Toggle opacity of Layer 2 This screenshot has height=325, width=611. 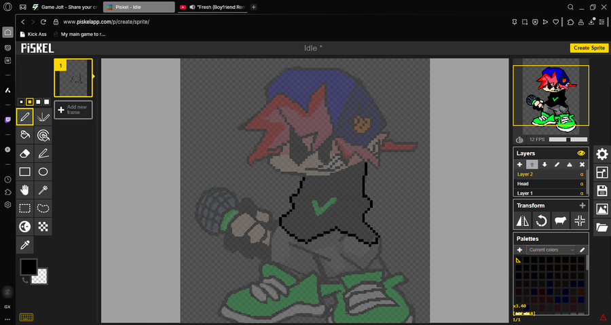582,174
